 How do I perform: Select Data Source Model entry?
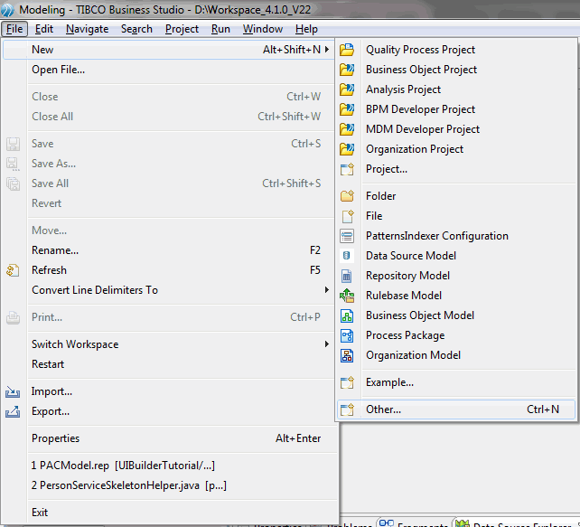[456, 256]
